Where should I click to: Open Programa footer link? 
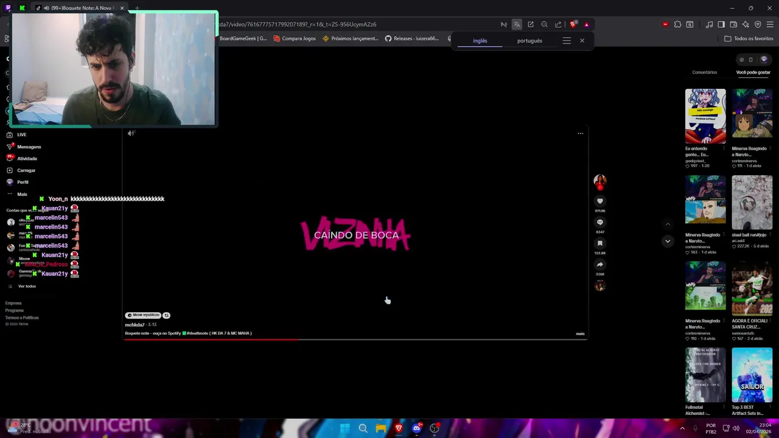(15, 310)
